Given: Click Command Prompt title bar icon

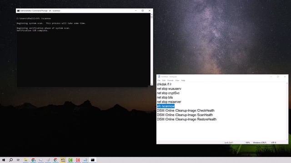Looking at the screenshot, I should click(18, 11).
